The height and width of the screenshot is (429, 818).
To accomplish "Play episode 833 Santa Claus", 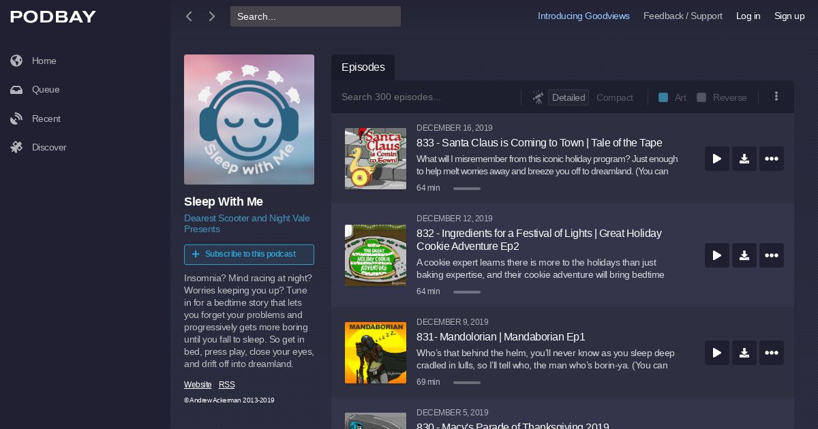I will (717, 159).
